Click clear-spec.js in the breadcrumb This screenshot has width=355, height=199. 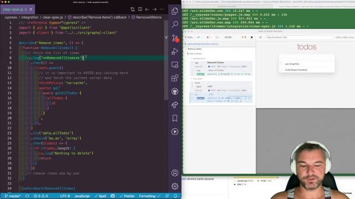click(x=53, y=17)
